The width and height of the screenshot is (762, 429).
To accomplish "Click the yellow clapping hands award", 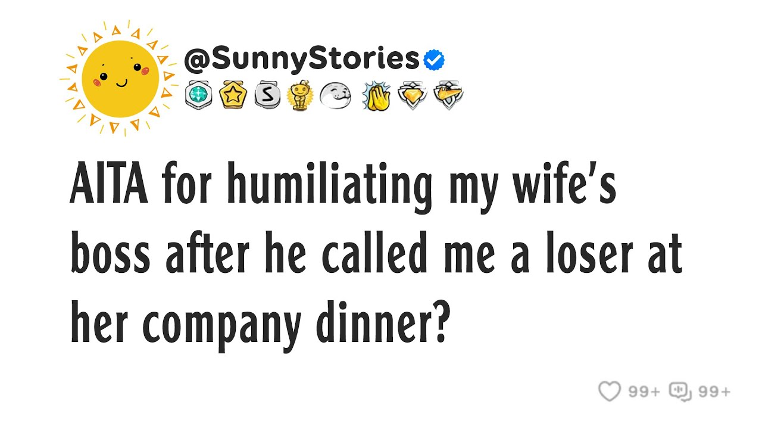I will [377, 95].
